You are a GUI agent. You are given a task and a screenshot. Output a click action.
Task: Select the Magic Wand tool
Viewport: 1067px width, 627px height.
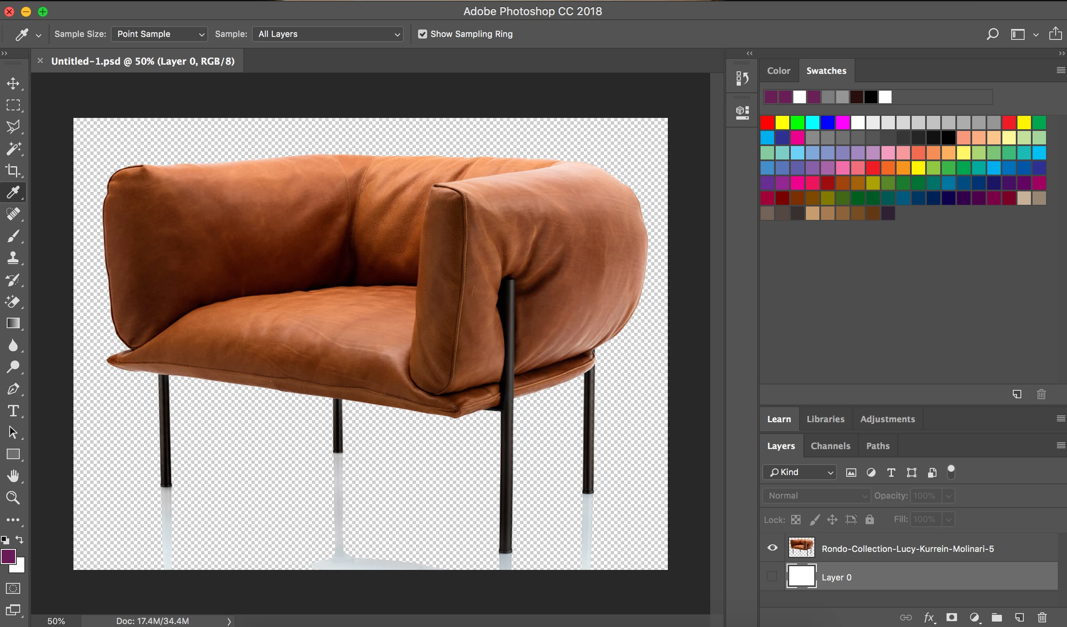pos(13,149)
